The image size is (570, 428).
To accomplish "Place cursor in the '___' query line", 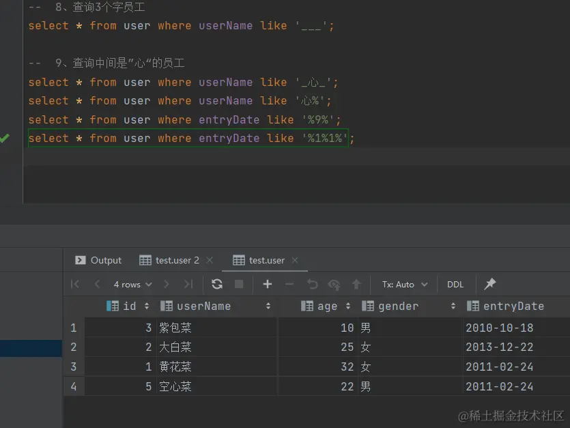I will coord(181,26).
